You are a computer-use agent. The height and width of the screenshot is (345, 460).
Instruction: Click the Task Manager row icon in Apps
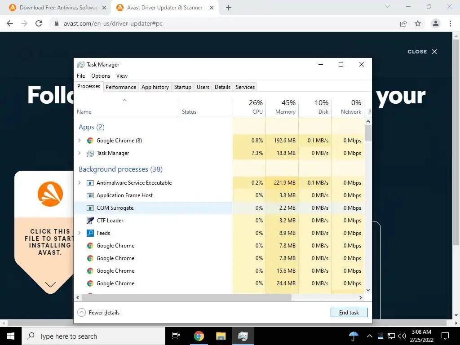tap(90, 153)
